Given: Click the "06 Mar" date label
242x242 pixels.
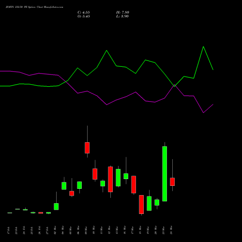Looking at the screenshot, I should point(78,230).
